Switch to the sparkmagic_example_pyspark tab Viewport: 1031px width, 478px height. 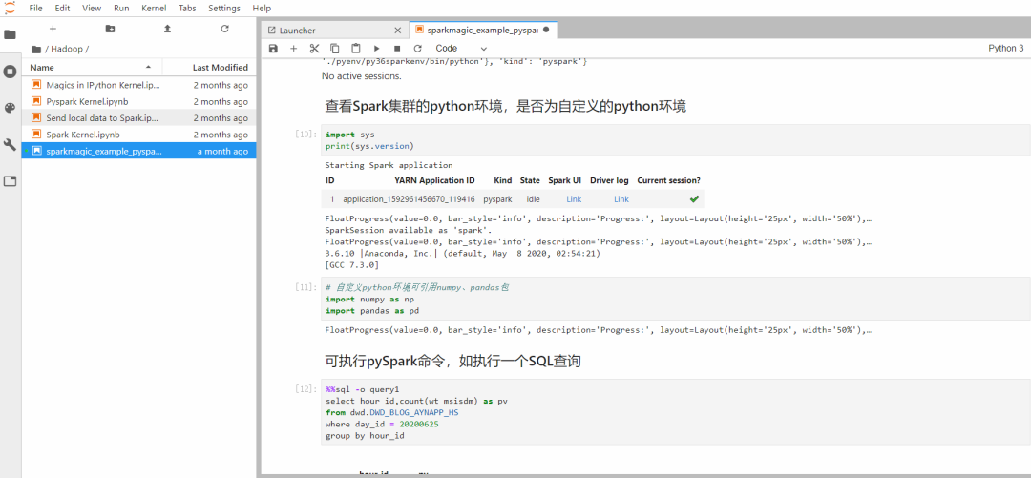(483, 31)
